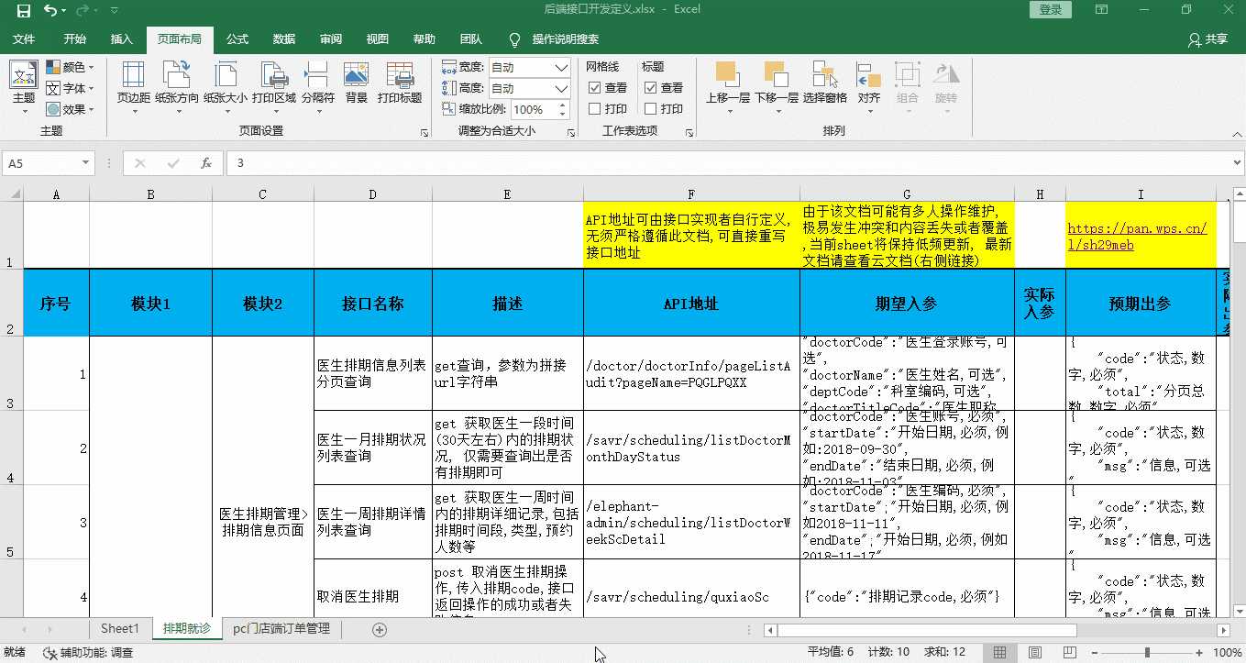This screenshot has width=1246, height=663.
Task: Select the Page Layout view icon
Action: click(x=1035, y=652)
